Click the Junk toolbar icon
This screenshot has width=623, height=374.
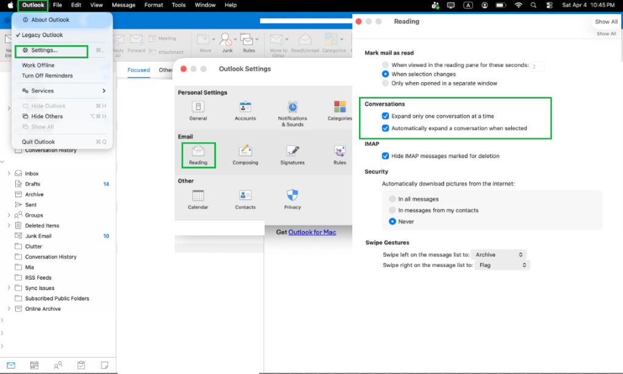(225, 40)
